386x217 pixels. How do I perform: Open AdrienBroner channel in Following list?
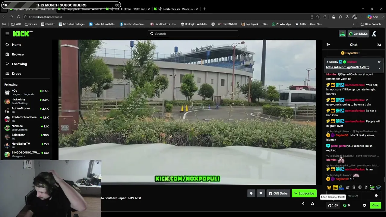[x=27, y=110]
